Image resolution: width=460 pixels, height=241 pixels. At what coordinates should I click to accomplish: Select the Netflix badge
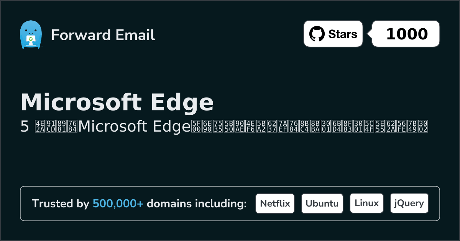275,204
